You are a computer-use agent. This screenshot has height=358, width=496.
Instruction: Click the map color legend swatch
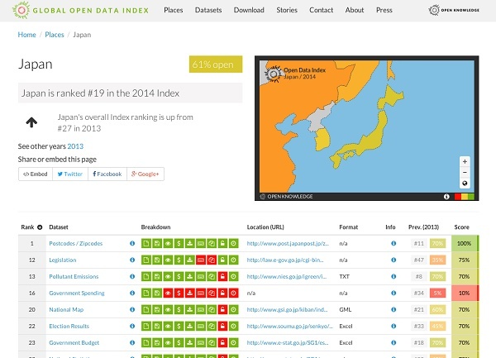464,197
